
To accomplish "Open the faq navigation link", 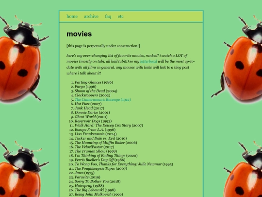I will pos(108,17).
